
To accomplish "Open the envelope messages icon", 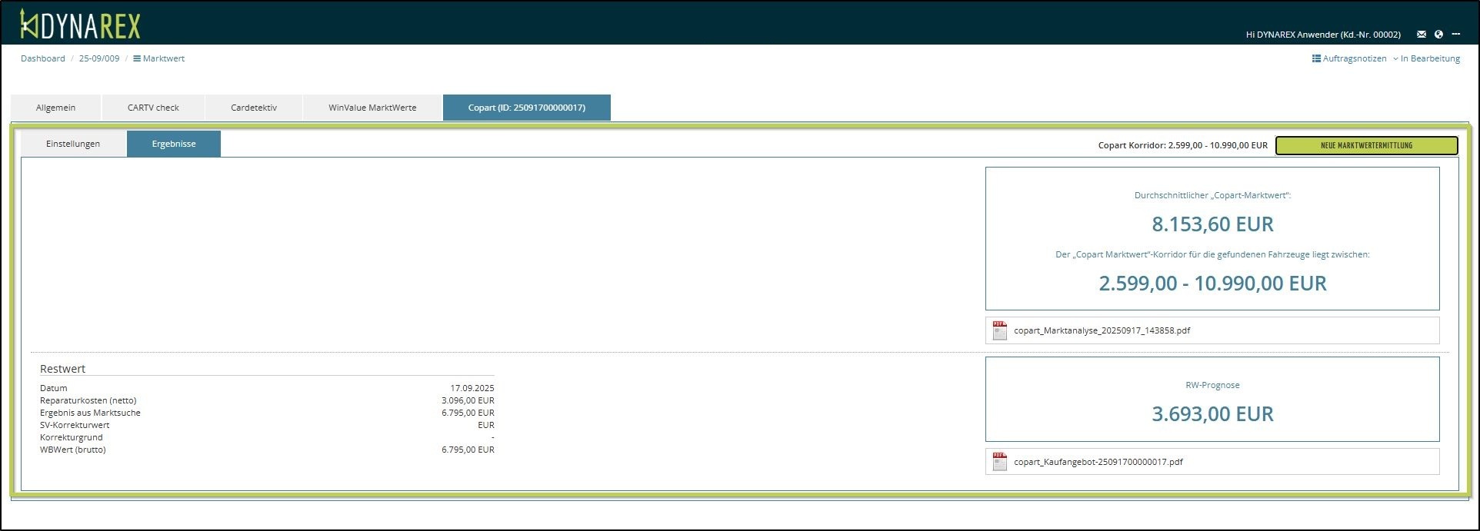I will (x=1422, y=35).
